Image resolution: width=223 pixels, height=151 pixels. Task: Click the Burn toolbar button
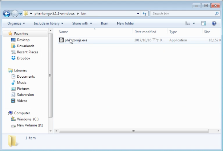pyautogui.click(x=105, y=23)
